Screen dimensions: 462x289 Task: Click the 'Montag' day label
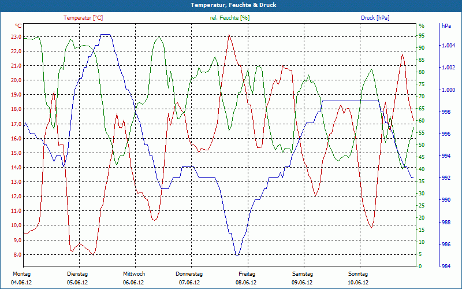tap(21, 274)
